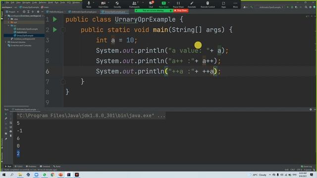This screenshot has width=317, height=178.
Task: Collapse the src folder in Project tree
Action: [x=8, y=26]
